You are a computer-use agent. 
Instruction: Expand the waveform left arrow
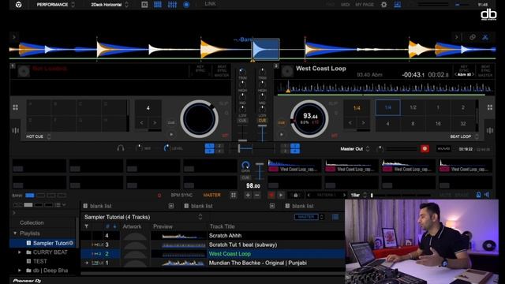14,37
